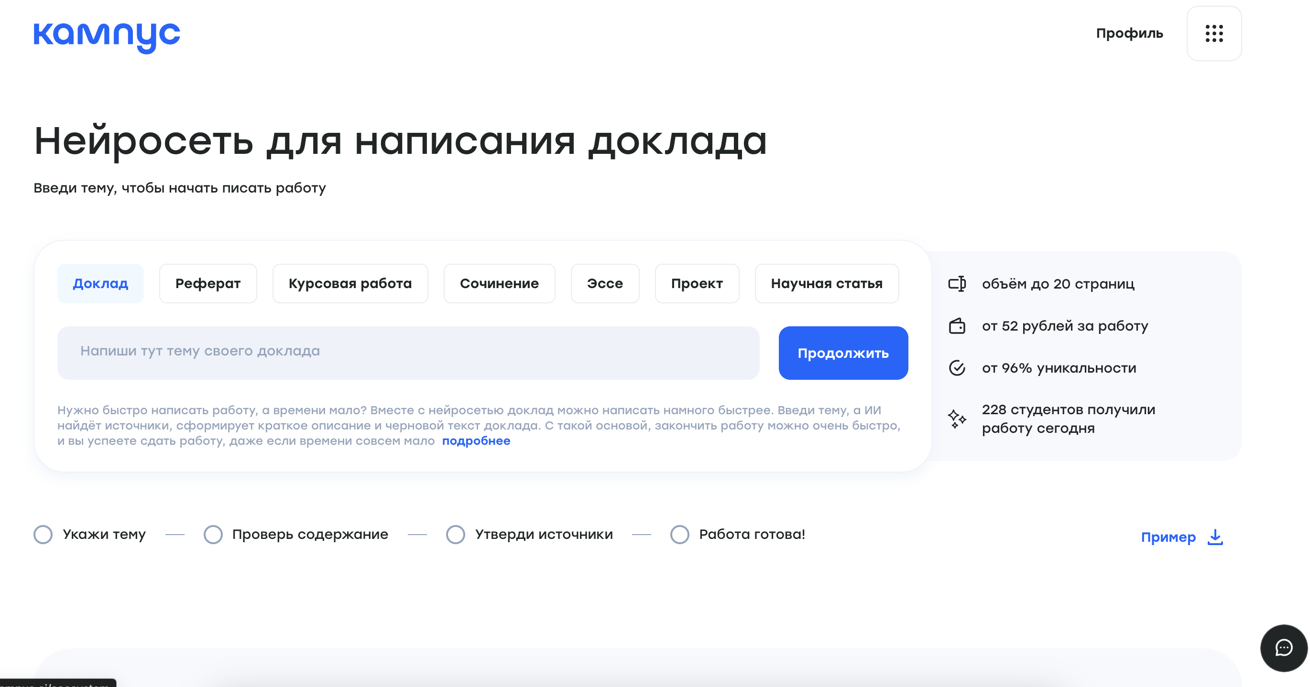Open the Пример link
Viewport: 1310px width, 687px height.
pos(1168,537)
